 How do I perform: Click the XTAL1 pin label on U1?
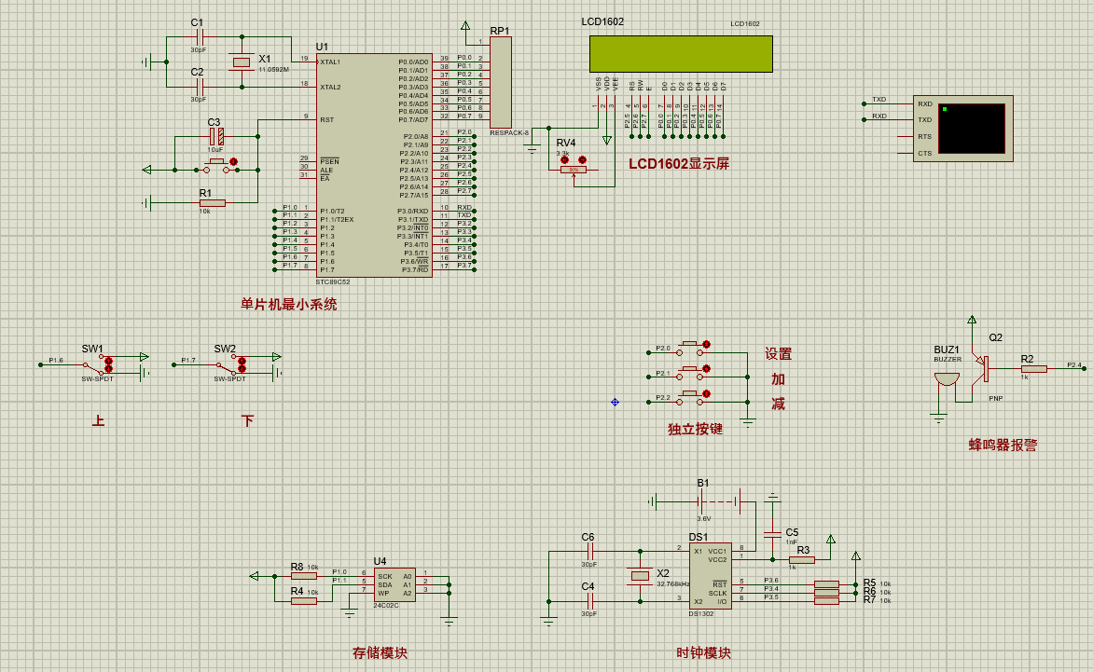click(330, 62)
